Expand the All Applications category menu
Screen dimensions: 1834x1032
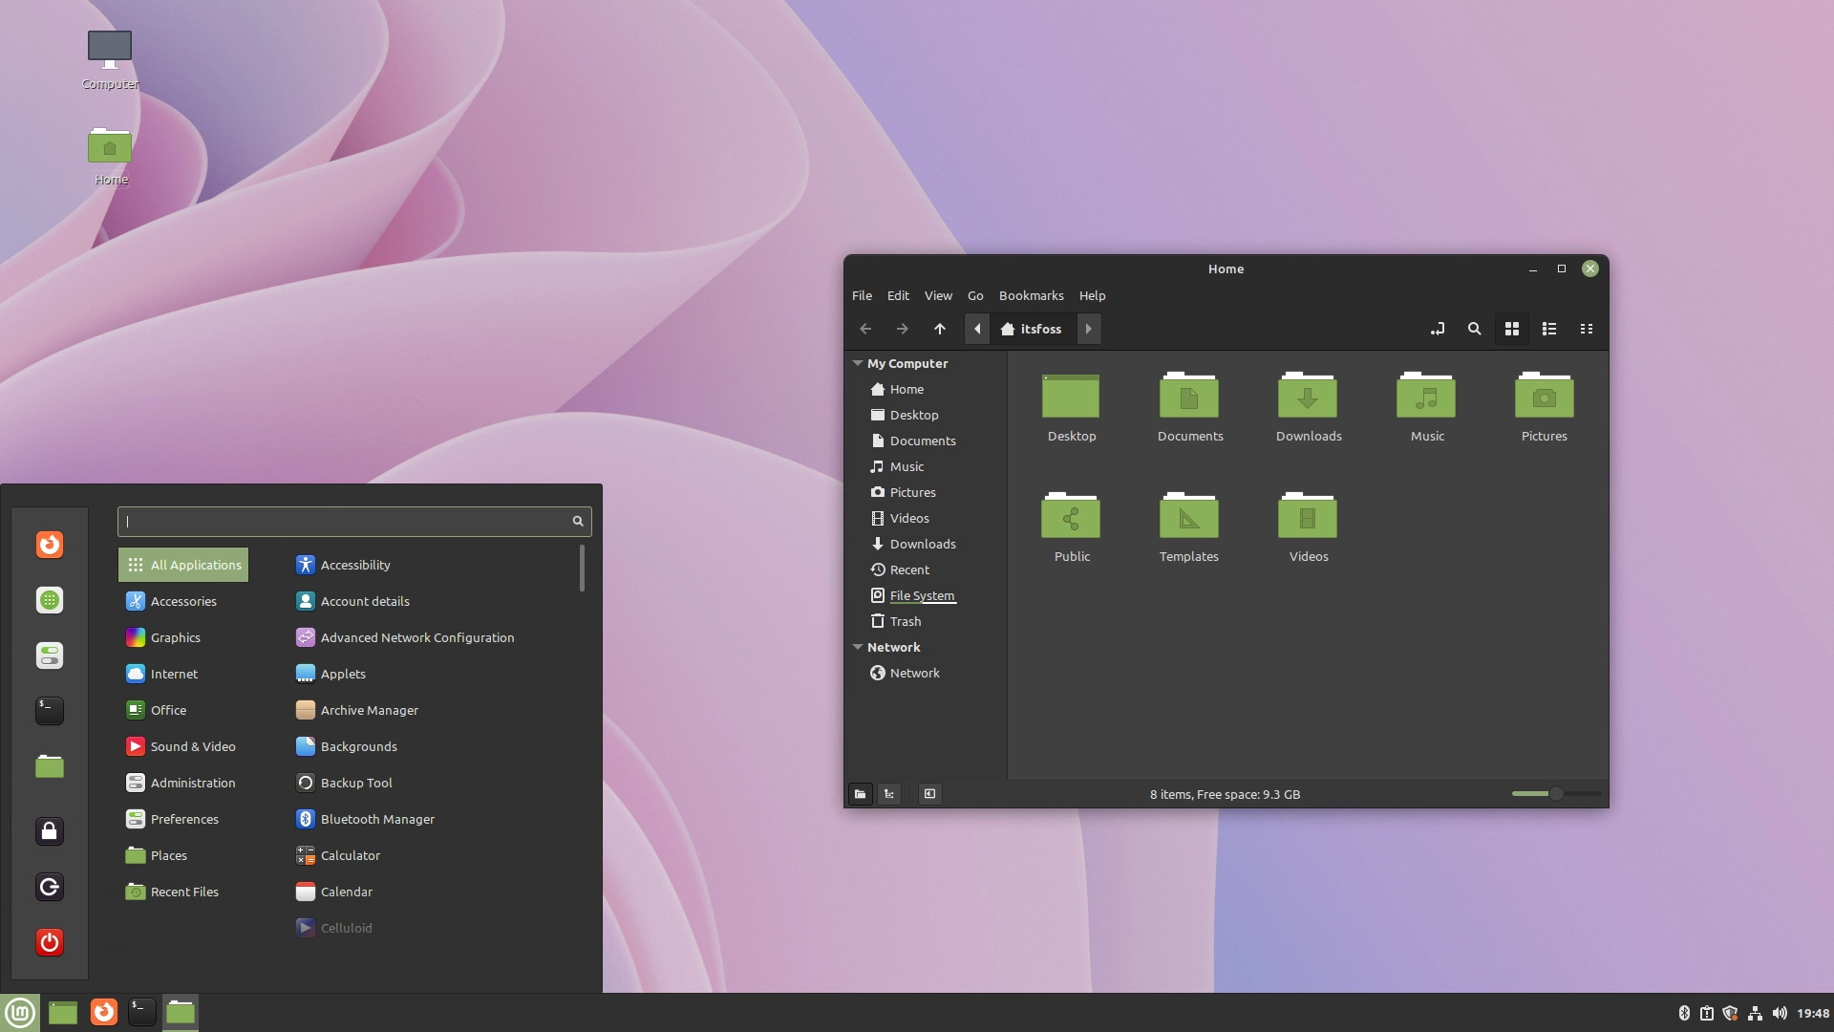click(182, 565)
